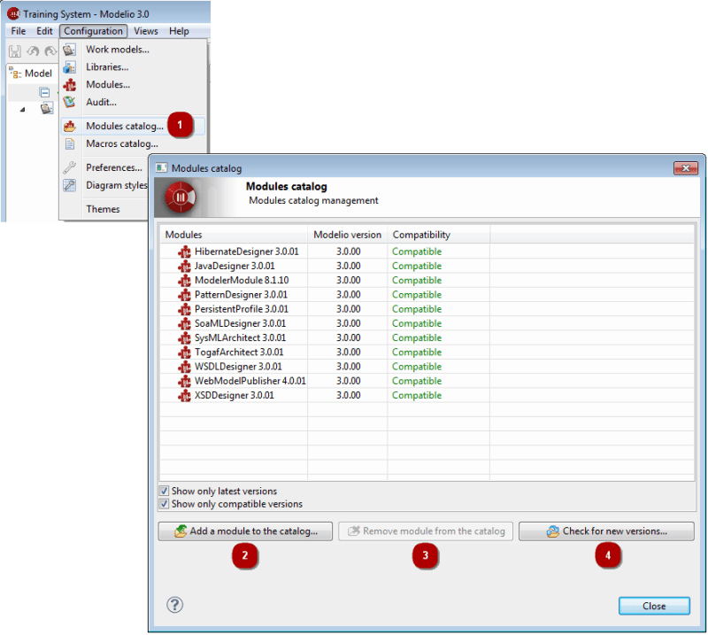Click the SysMLArchitect module icon

point(184,338)
